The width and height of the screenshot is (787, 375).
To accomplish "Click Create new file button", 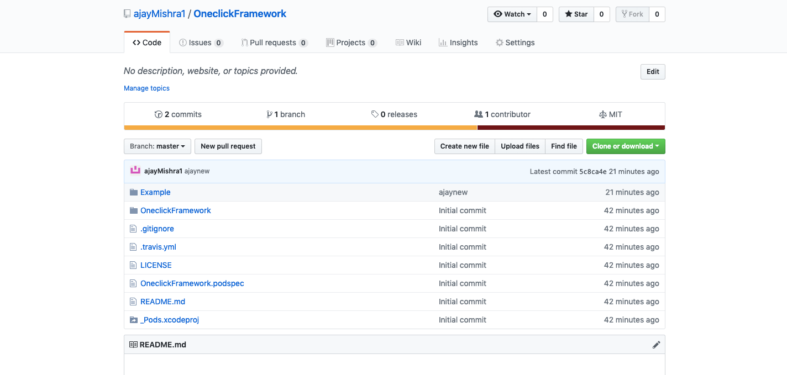I will [x=465, y=146].
